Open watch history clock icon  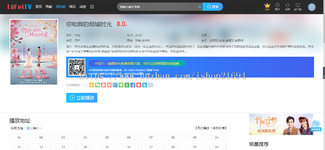click(x=277, y=7)
